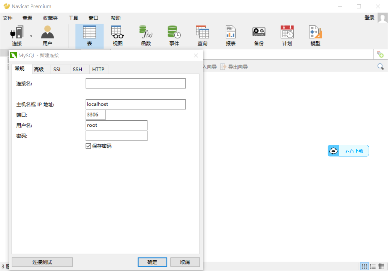The width and height of the screenshot is (388, 271).
Task: Open the 帮助 menu
Action: (x=116, y=18)
